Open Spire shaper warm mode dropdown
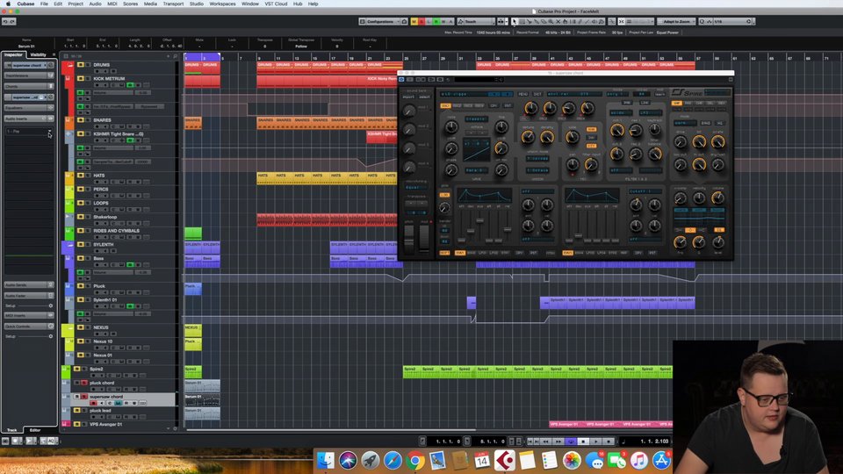Image resolution: width=843 pixels, height=474 pixels. point(685,123)
